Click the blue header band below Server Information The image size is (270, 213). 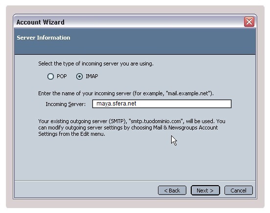coord(135,48)
